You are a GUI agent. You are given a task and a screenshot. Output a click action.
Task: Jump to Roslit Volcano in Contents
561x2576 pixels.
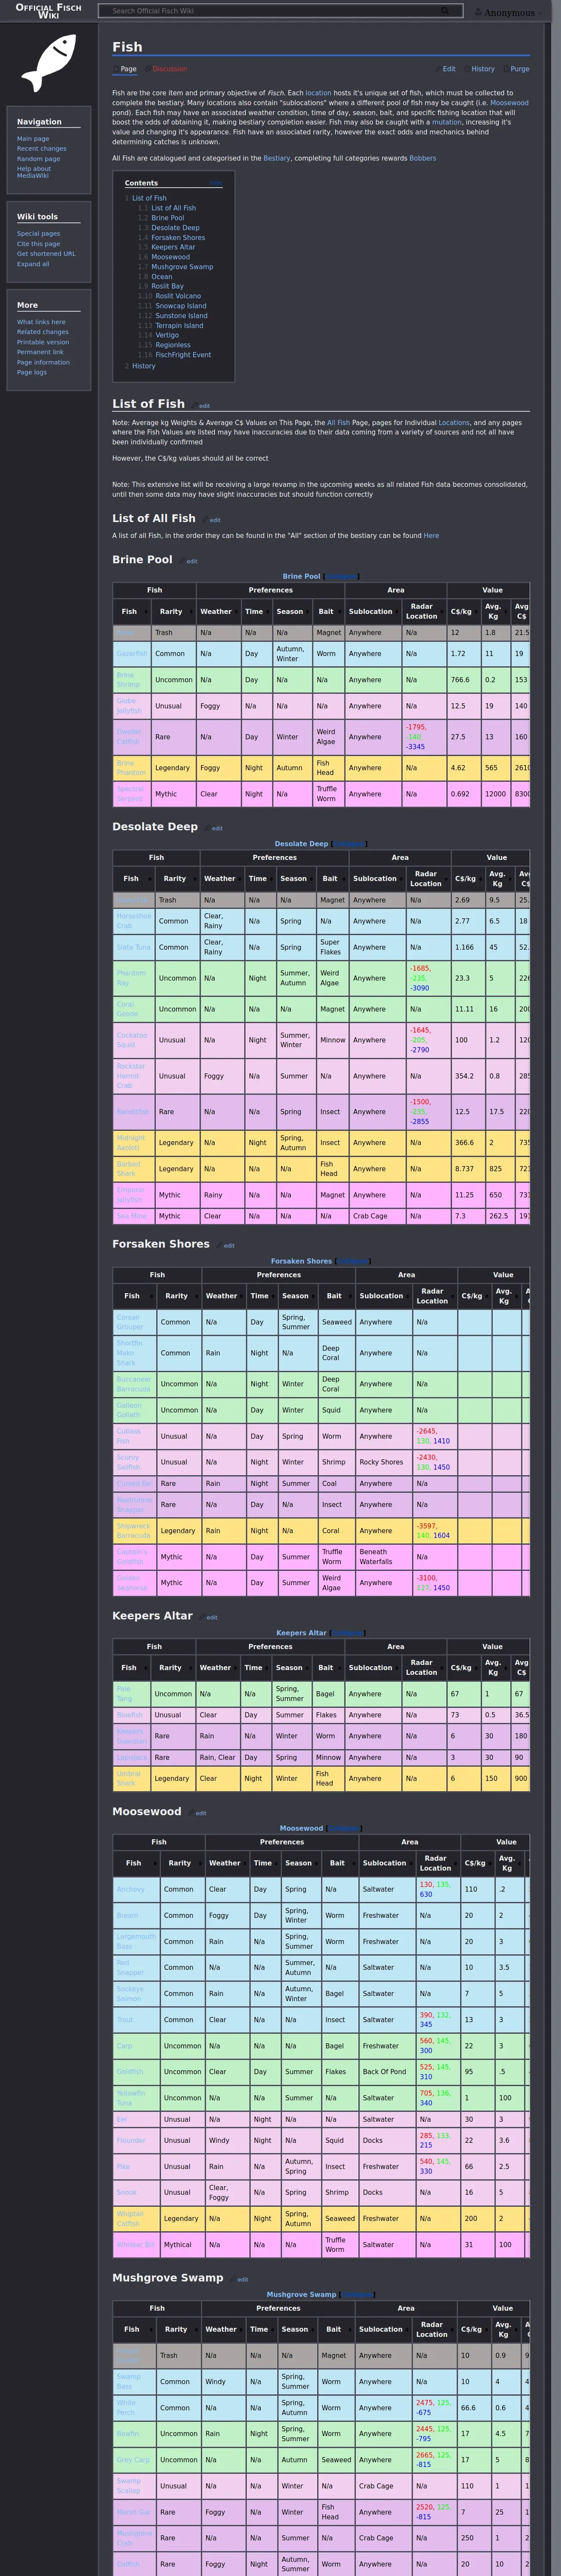pos(178,296)
